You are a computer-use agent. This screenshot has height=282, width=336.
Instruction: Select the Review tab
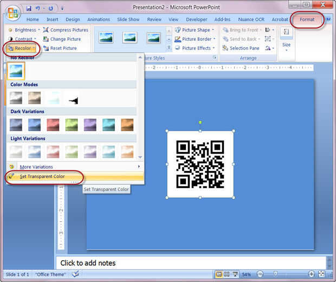pyautogui.click(x=154, y=20)
